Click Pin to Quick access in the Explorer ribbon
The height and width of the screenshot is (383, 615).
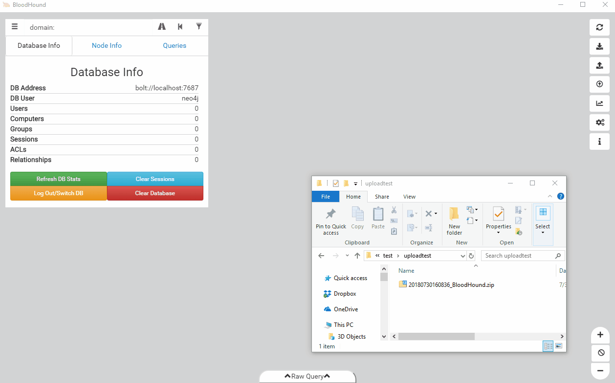331,221
